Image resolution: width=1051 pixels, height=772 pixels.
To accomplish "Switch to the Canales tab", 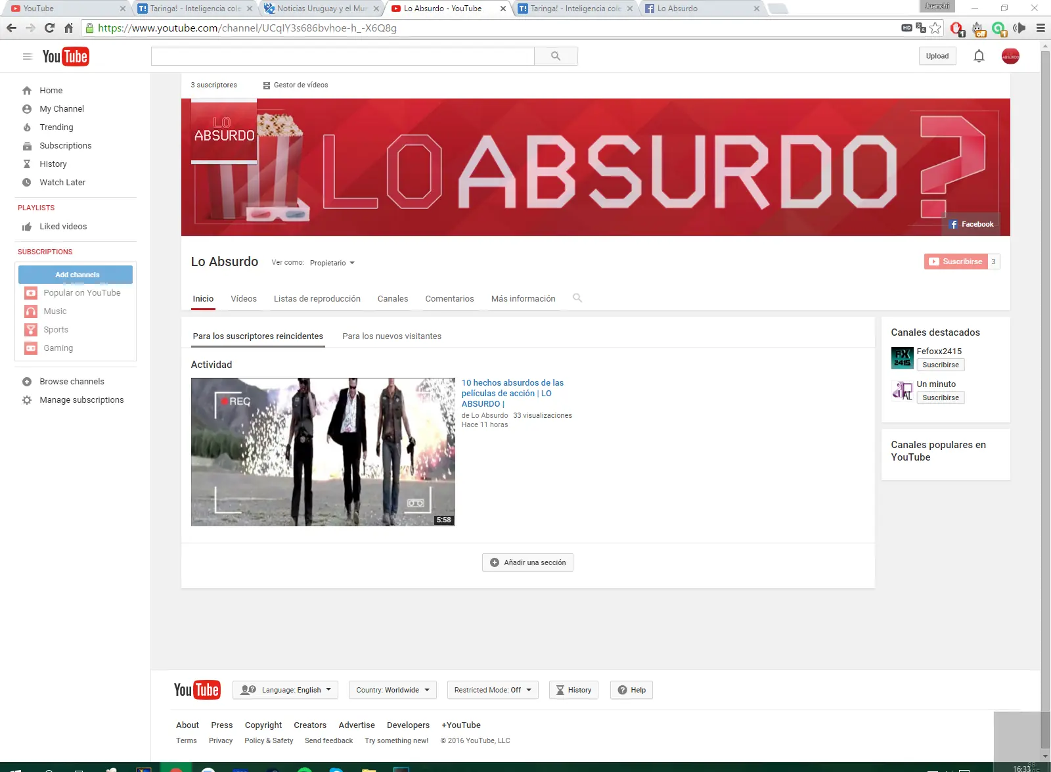I will (x=393, y=299).
